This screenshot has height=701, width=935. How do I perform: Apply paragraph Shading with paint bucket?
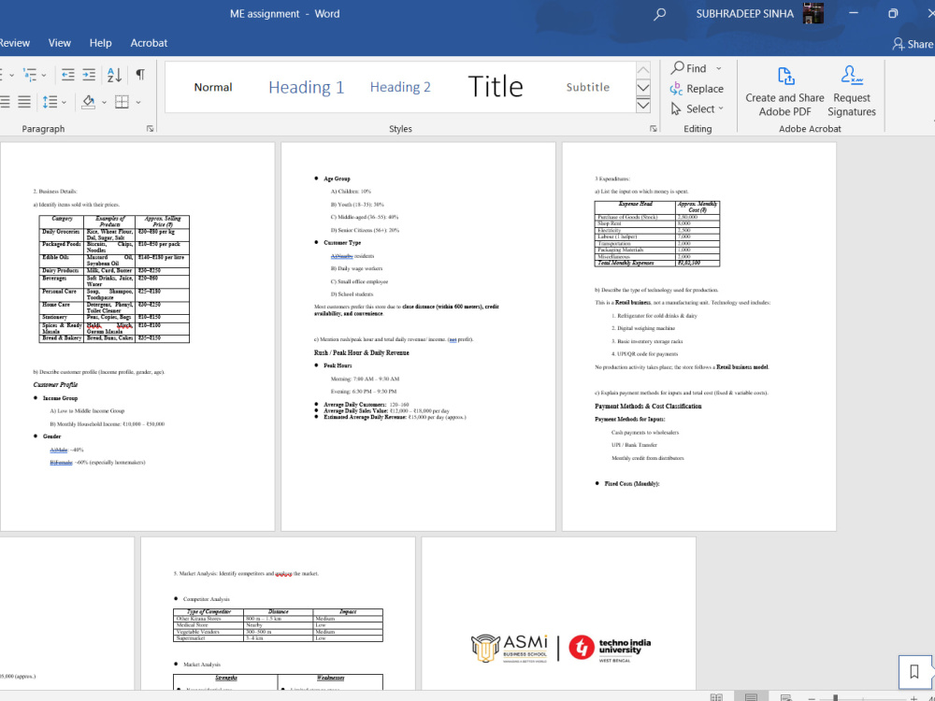click(x=88, y=102)
